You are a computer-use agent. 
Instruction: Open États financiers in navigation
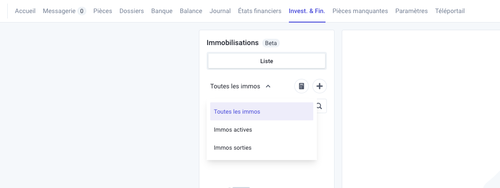259,11
